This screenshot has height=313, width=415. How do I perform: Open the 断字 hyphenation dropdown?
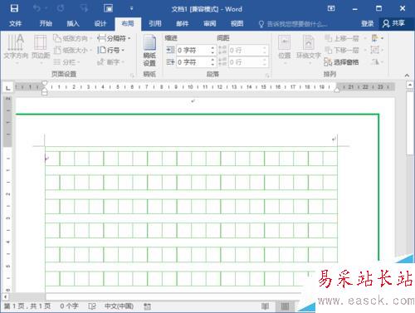coord(110,61)
